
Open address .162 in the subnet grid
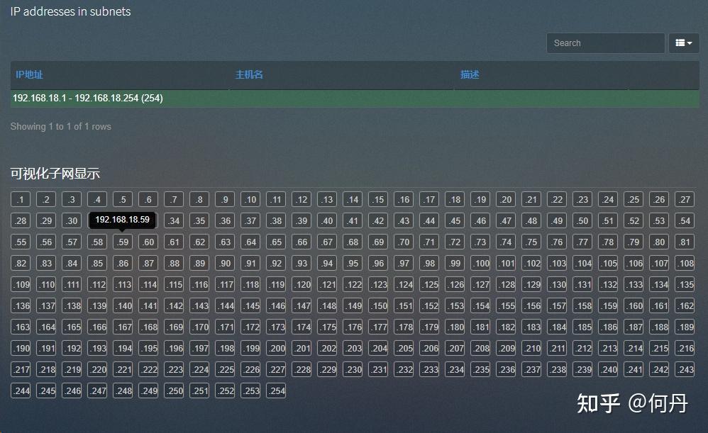pyautogui.click(x=685, y=305)
